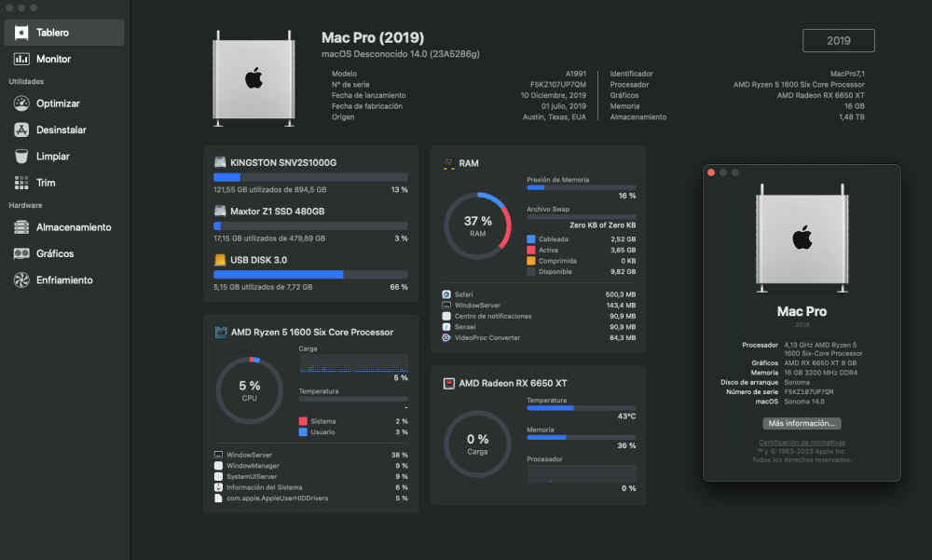
Task: Click the SystemUIServer process row
Action: pyautogui.click(x=311, y=476)
